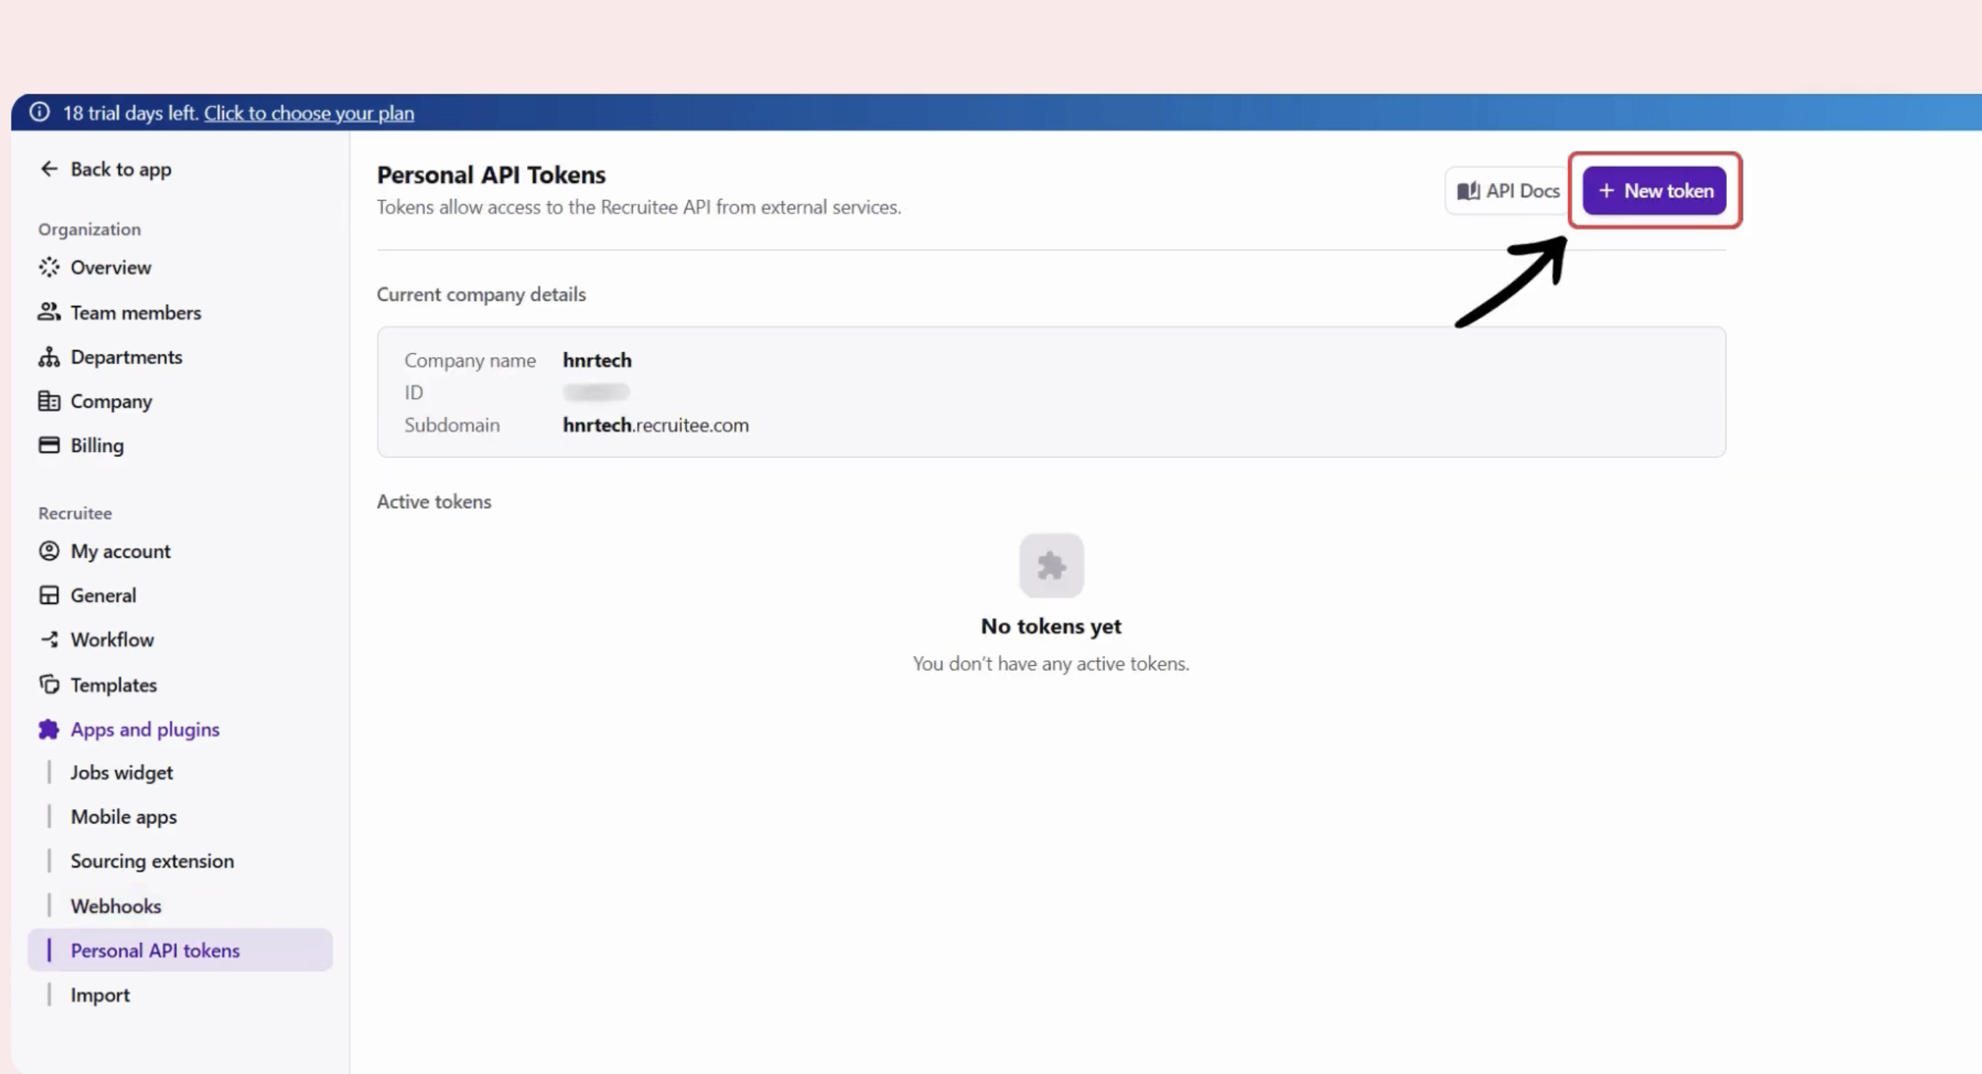The image size is (1982, 1074).
Task: Click the General layout icon
Action: [x=48, y=595]
